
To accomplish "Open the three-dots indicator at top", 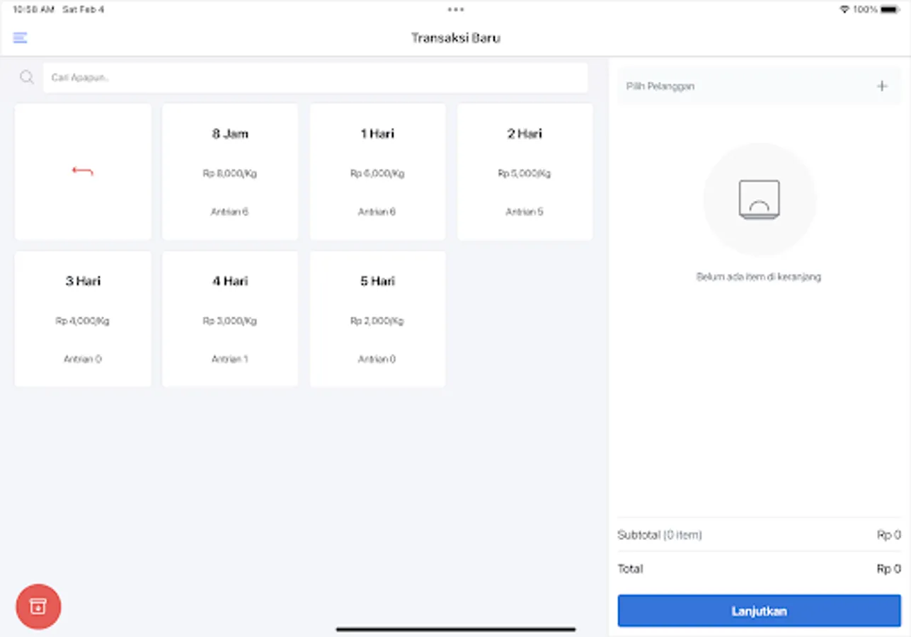I will (455, 9).
